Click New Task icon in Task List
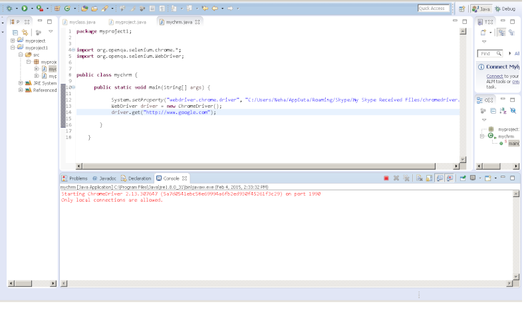Image resolution: width=532 pixels, height=316 pixels. 483,33
